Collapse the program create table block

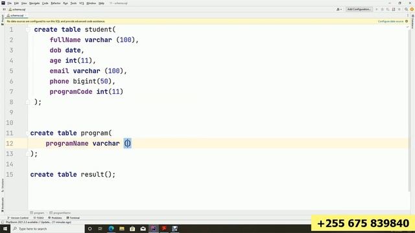pos(27,133)
